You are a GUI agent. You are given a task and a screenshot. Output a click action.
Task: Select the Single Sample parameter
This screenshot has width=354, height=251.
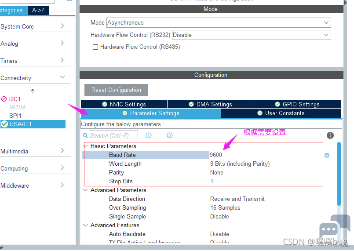coord(128,216)
